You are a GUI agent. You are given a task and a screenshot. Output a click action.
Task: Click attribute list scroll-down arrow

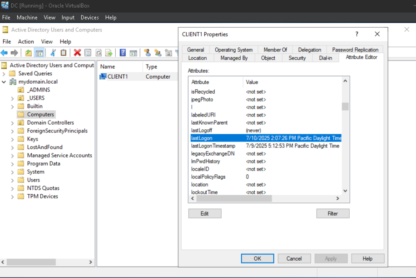pos(345,191)
